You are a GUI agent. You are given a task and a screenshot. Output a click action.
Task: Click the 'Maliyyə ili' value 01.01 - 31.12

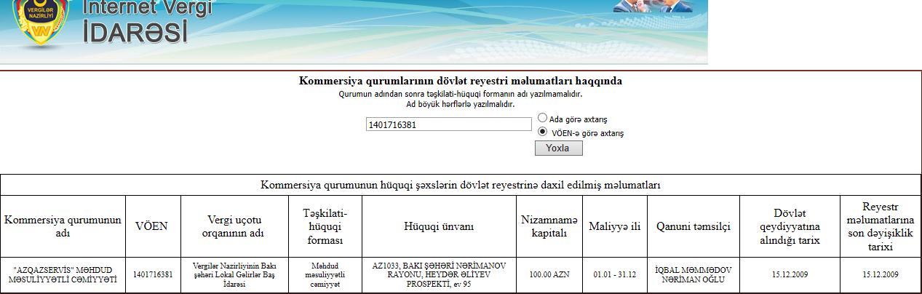[x=615, y=275]
